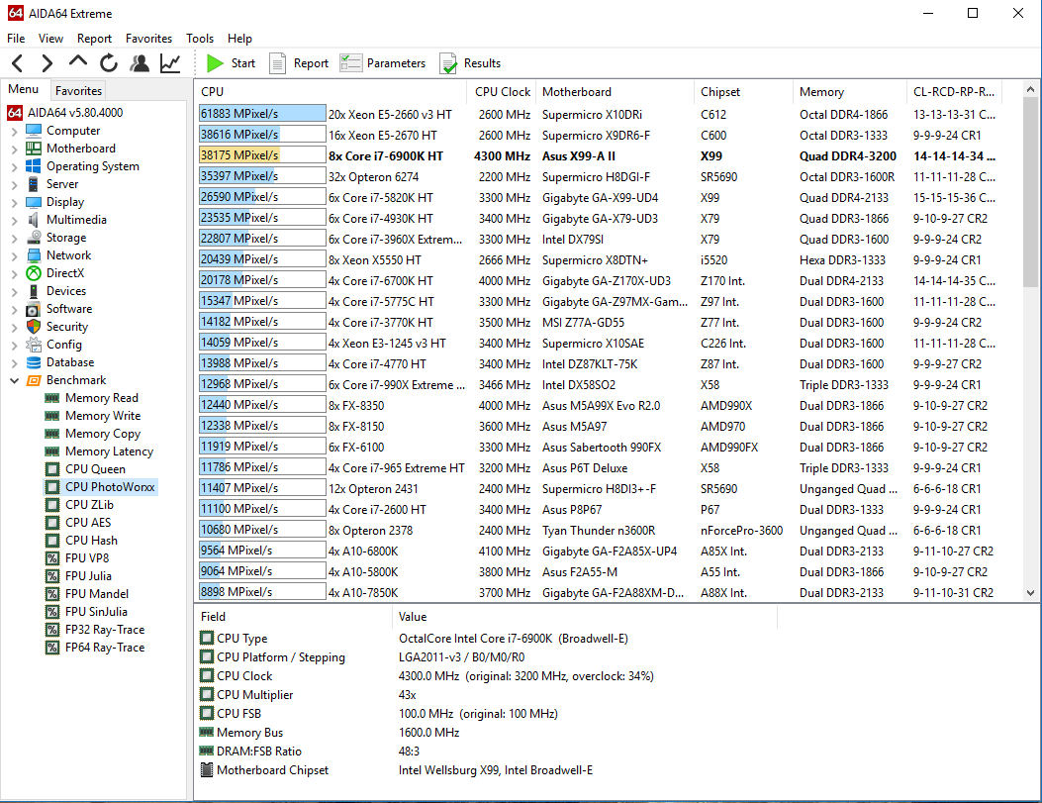Open the FP32 Ray-Trace benchmark
Screen dimensions: 1042x803
[104, 630]
